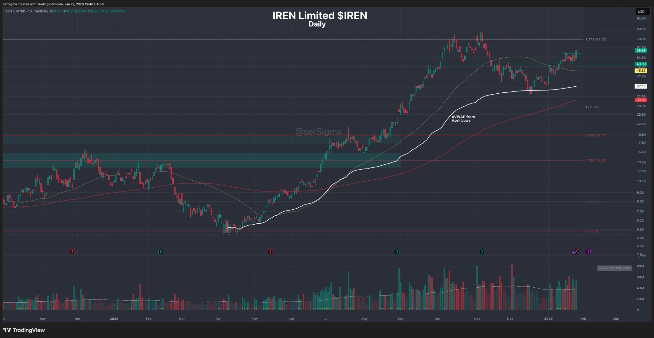The height and width of the screenshot is (338, 654).
Task: Open the green earnings marker in mid-February 2025
Action: 161,252
